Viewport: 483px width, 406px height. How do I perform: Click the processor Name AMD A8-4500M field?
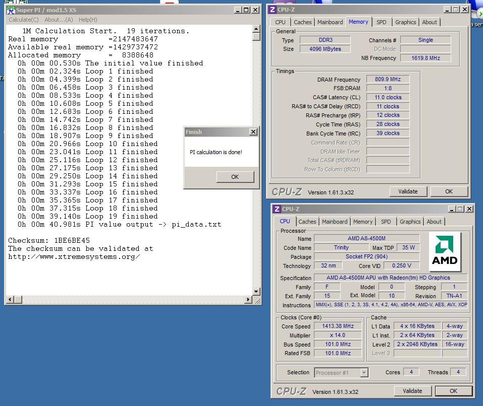pos(366,238)
